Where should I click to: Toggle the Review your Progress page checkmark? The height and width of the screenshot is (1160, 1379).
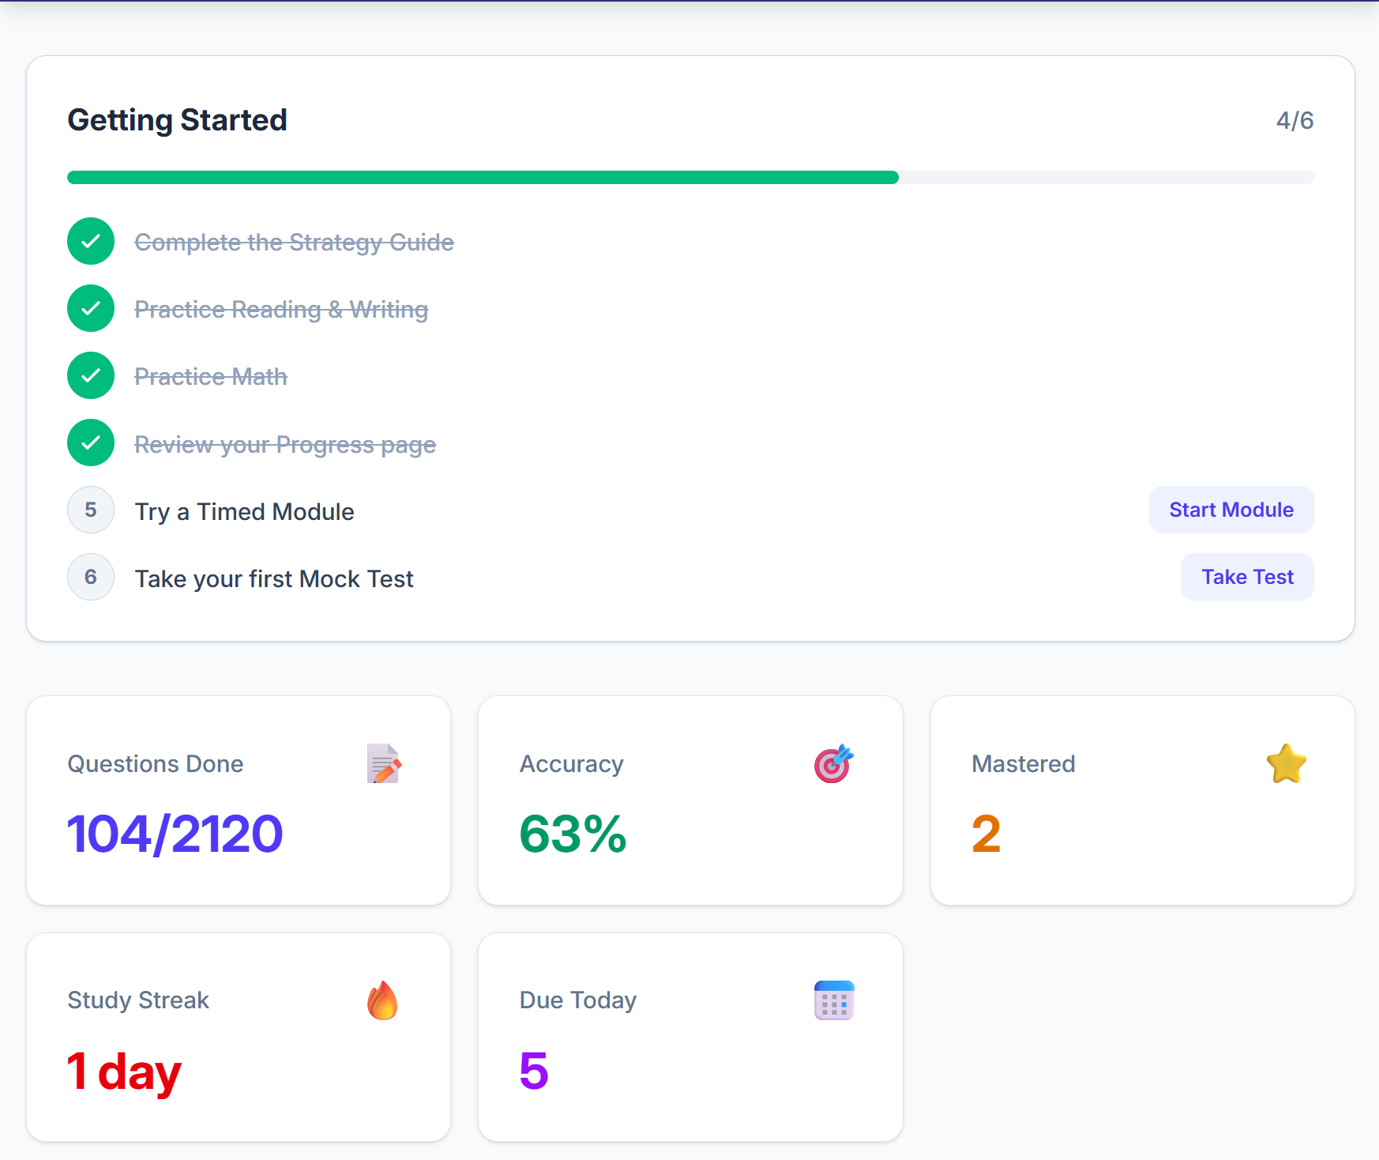click(x=91, y=443)
